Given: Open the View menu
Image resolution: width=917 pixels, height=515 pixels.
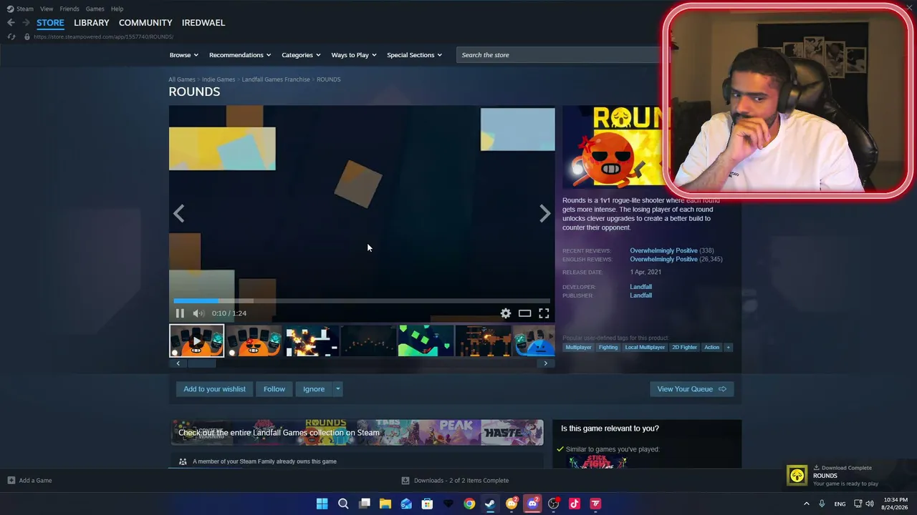Looking at the screenshot, I should (47, 9).
